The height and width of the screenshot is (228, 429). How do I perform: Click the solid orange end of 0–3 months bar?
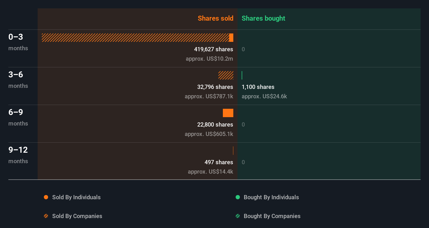pos(231,38)
